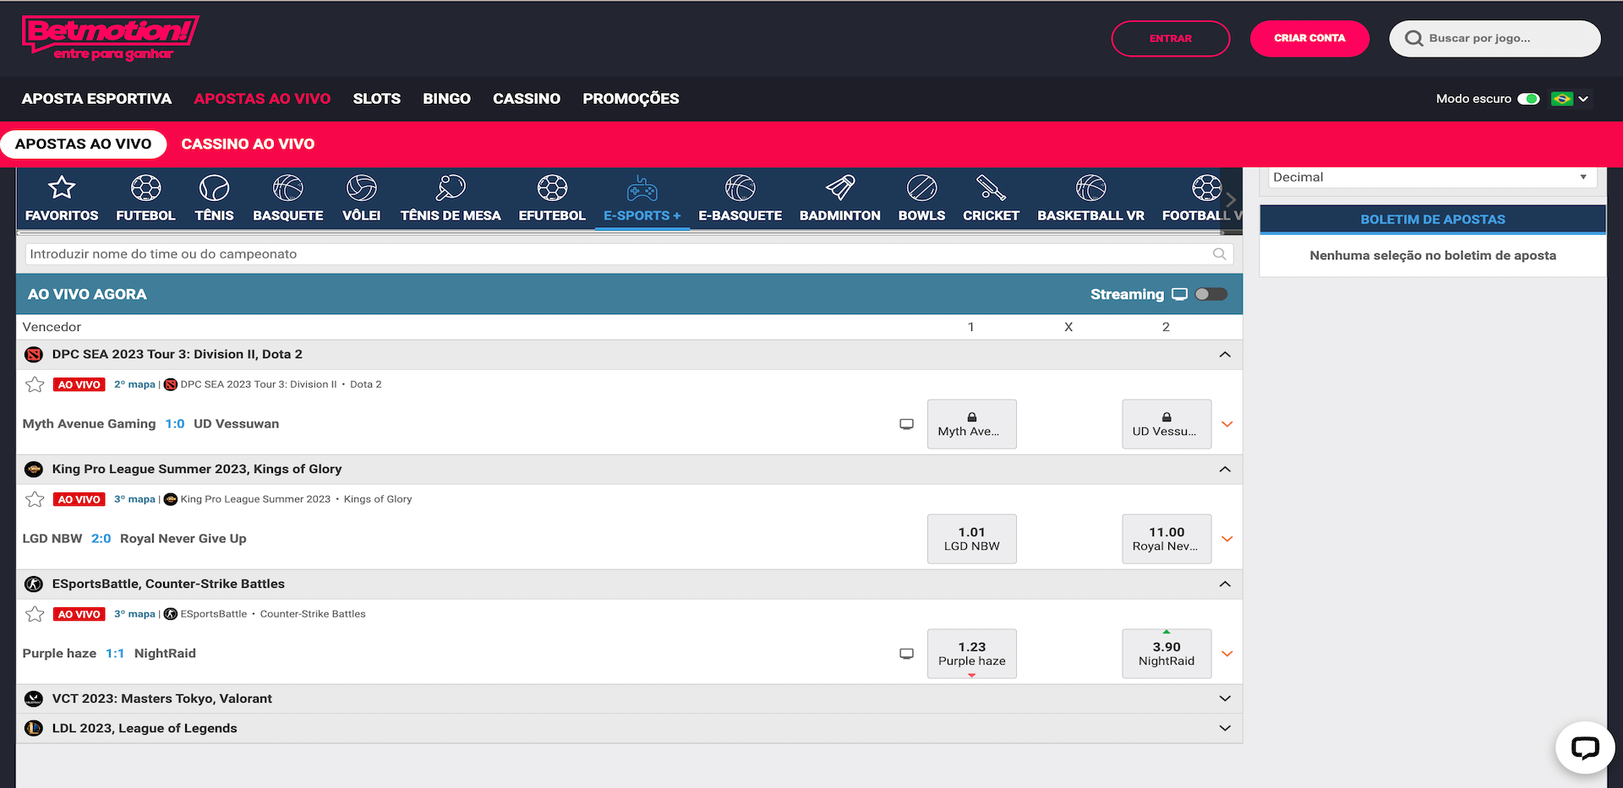This screenshot has width=1623, height=788.
Task: Select the 3.90 NightRaid odds
Action: coord(1167,654)
